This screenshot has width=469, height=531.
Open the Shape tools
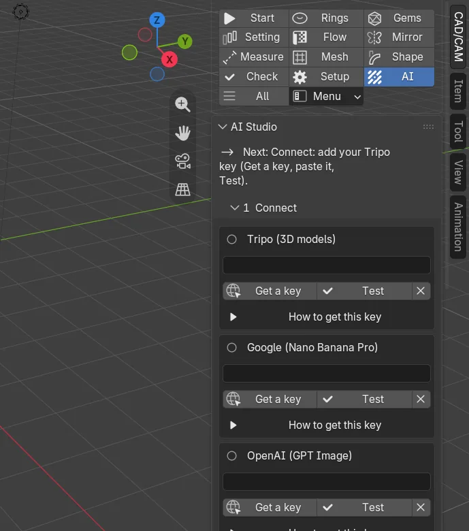(400, 57)
